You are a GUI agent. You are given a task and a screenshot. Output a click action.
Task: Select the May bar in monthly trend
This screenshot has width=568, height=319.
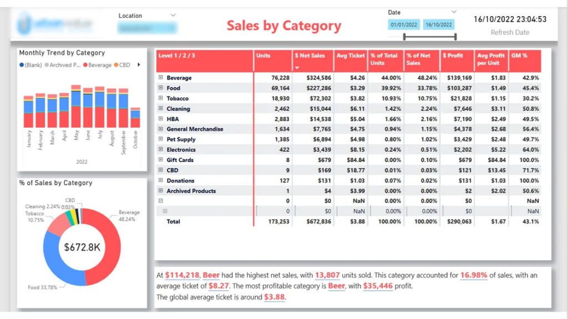point(76,106)
